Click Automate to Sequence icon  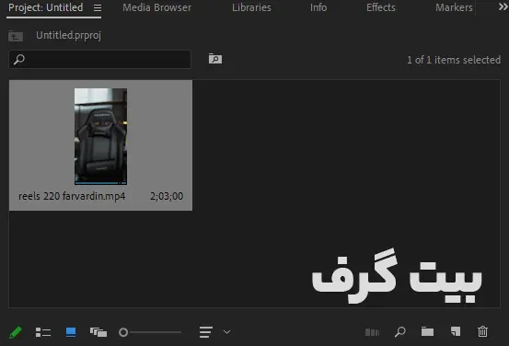tap(373, 332)
